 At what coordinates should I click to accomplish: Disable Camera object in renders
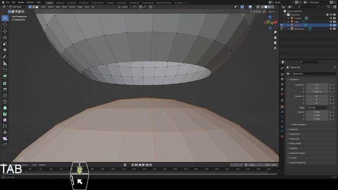pyautogui.click(x=334, y=18)
